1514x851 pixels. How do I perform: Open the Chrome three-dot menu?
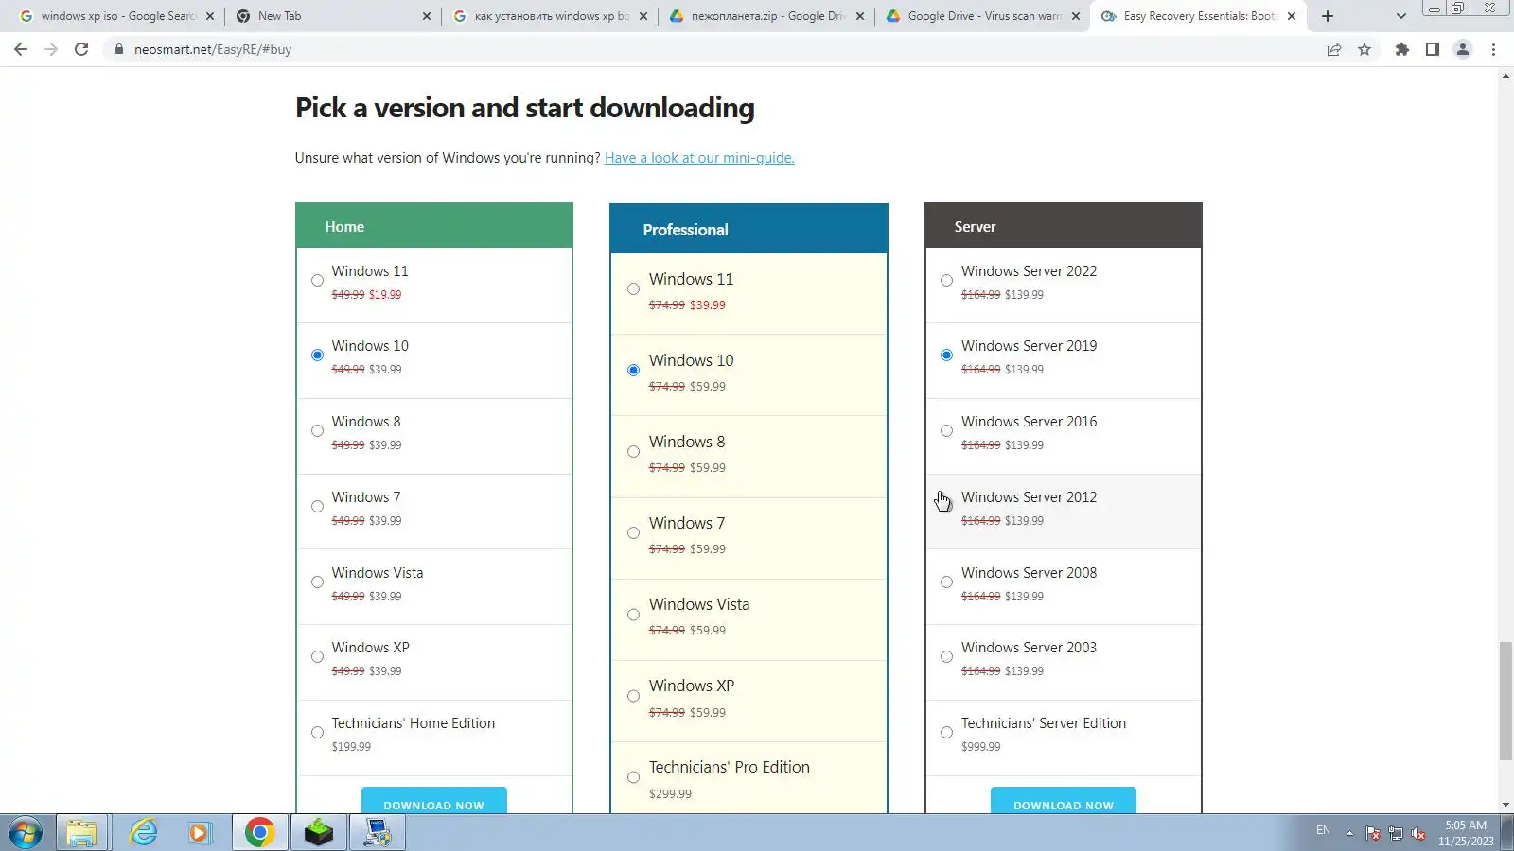pos(1494,49)
